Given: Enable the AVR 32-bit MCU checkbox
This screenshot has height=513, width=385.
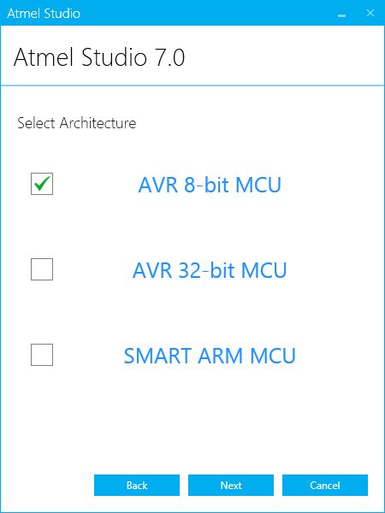Looking at the screenshot, I should click(42, 269).
